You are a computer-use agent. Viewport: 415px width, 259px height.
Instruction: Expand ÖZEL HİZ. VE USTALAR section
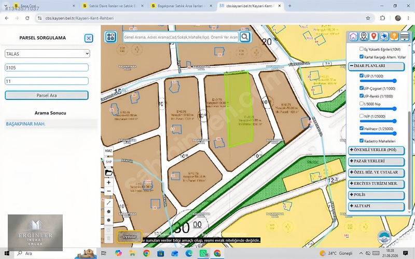click(376, 172)
